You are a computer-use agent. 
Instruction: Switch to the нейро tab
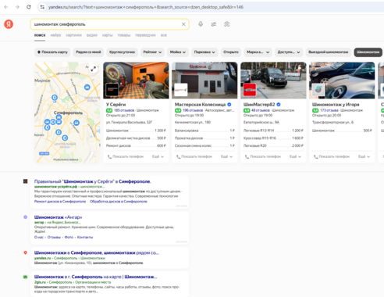[55, 35]
